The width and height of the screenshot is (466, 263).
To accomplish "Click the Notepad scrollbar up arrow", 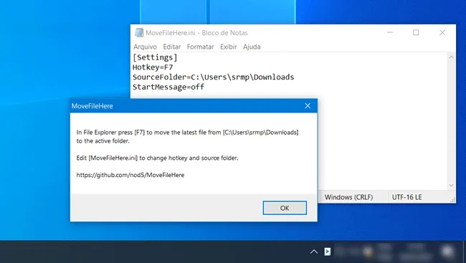I will (x=451, y=57).
